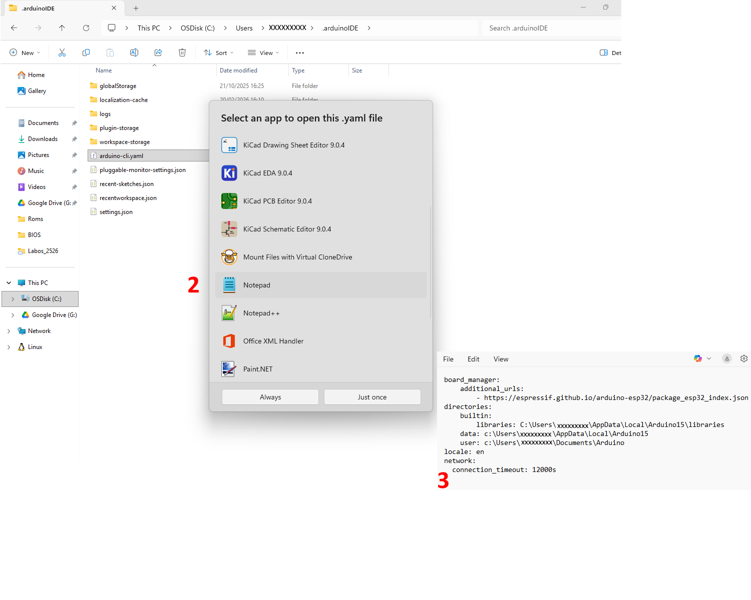Click the Search .arduinoIDE input field

551,28
